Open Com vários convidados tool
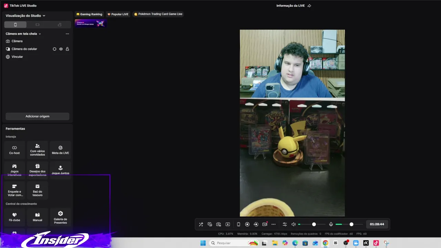 [x=38, y=150]
